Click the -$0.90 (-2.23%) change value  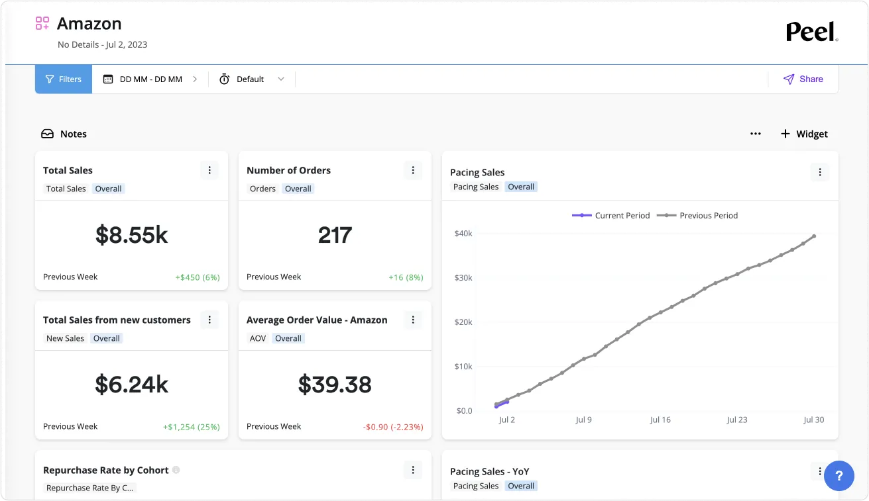pyautogui.click(x=393, y=427)
